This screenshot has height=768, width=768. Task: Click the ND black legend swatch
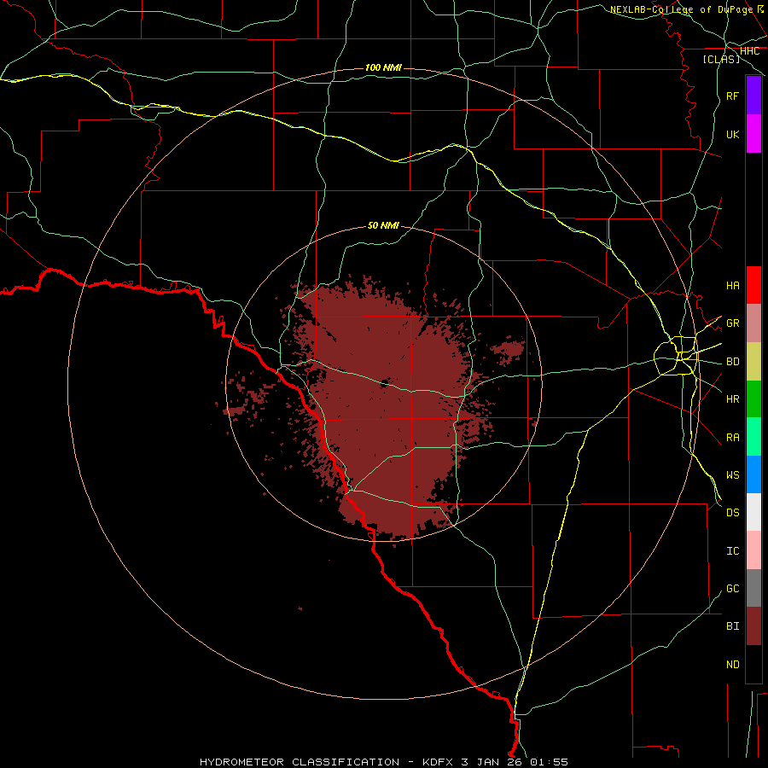pos(753,664)
